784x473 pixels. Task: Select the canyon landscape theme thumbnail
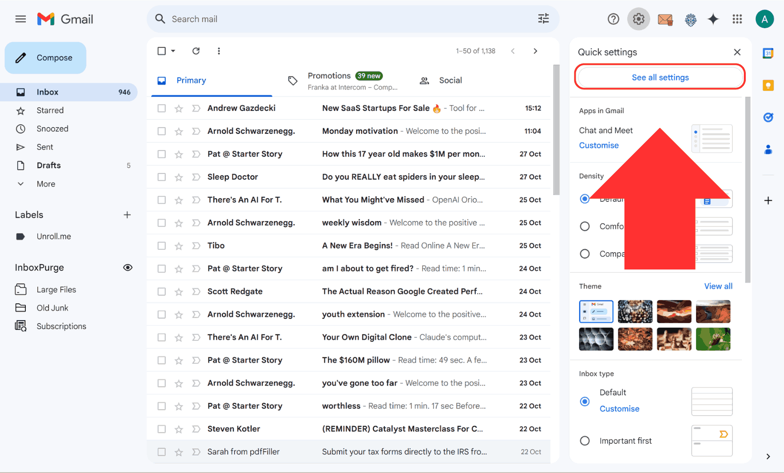pos(713,312)
